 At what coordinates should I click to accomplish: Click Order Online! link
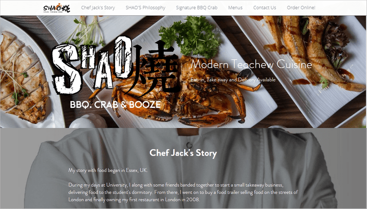coord(301,8)
